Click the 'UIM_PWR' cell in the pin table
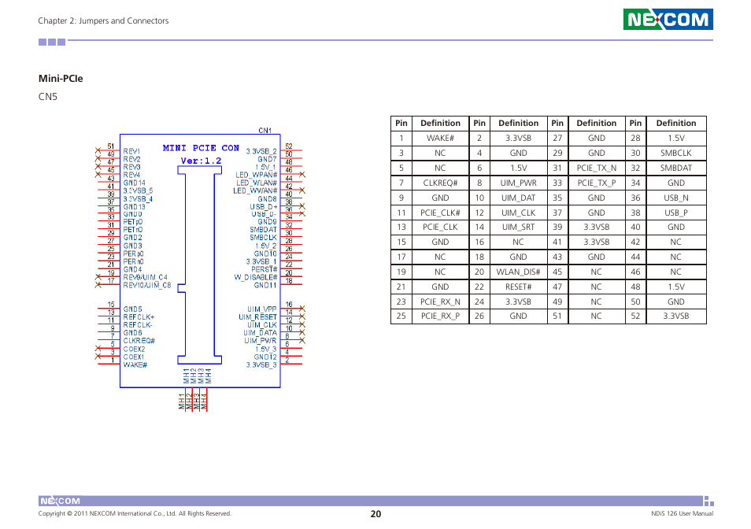 [518, 183]
